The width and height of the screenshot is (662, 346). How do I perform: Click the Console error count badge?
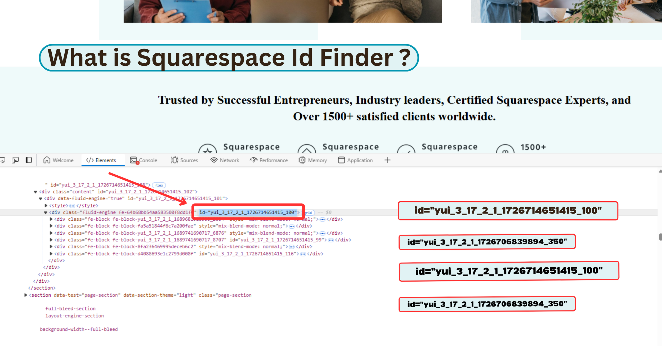pos(137,163)
